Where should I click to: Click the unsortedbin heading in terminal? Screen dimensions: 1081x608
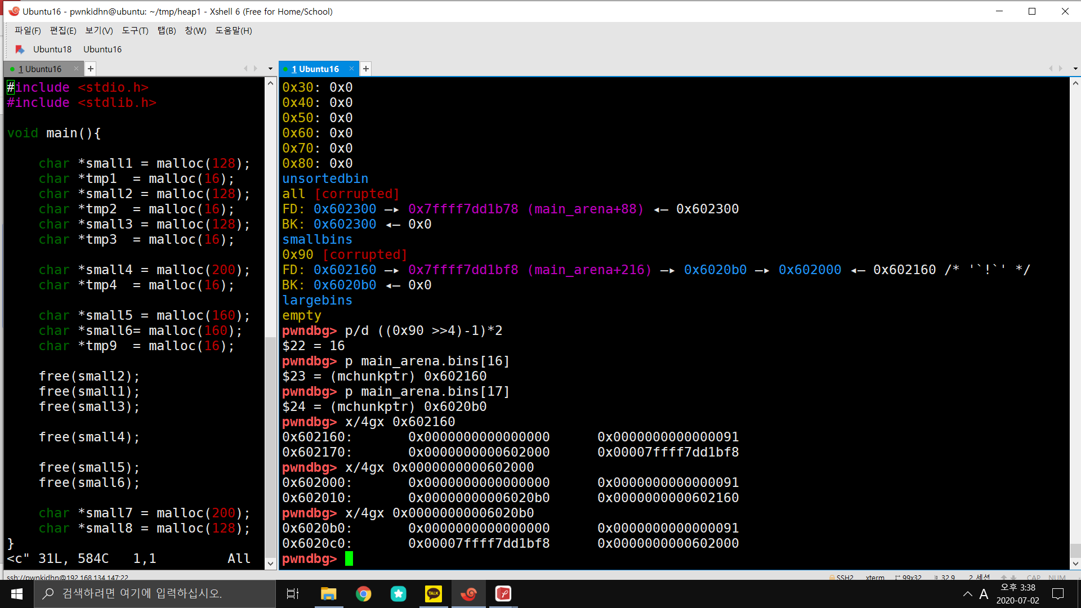(x=325, y=178)
